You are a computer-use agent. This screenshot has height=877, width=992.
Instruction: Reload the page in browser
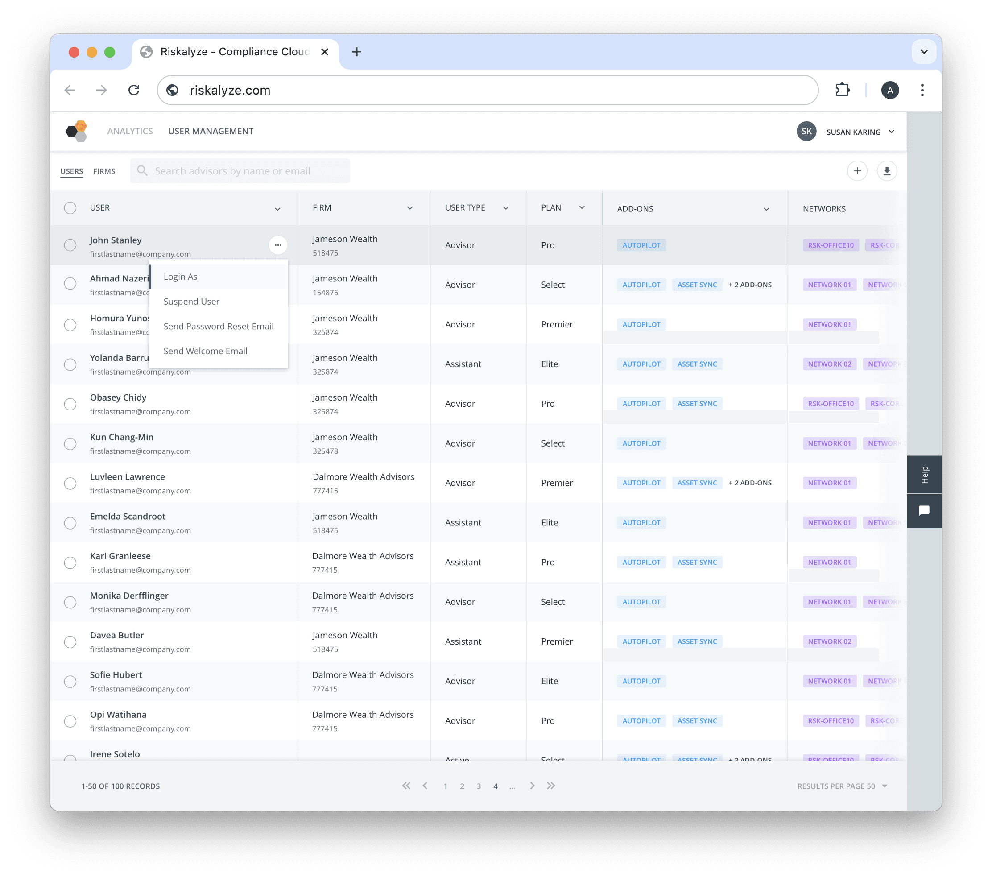[x=134, y=90]
